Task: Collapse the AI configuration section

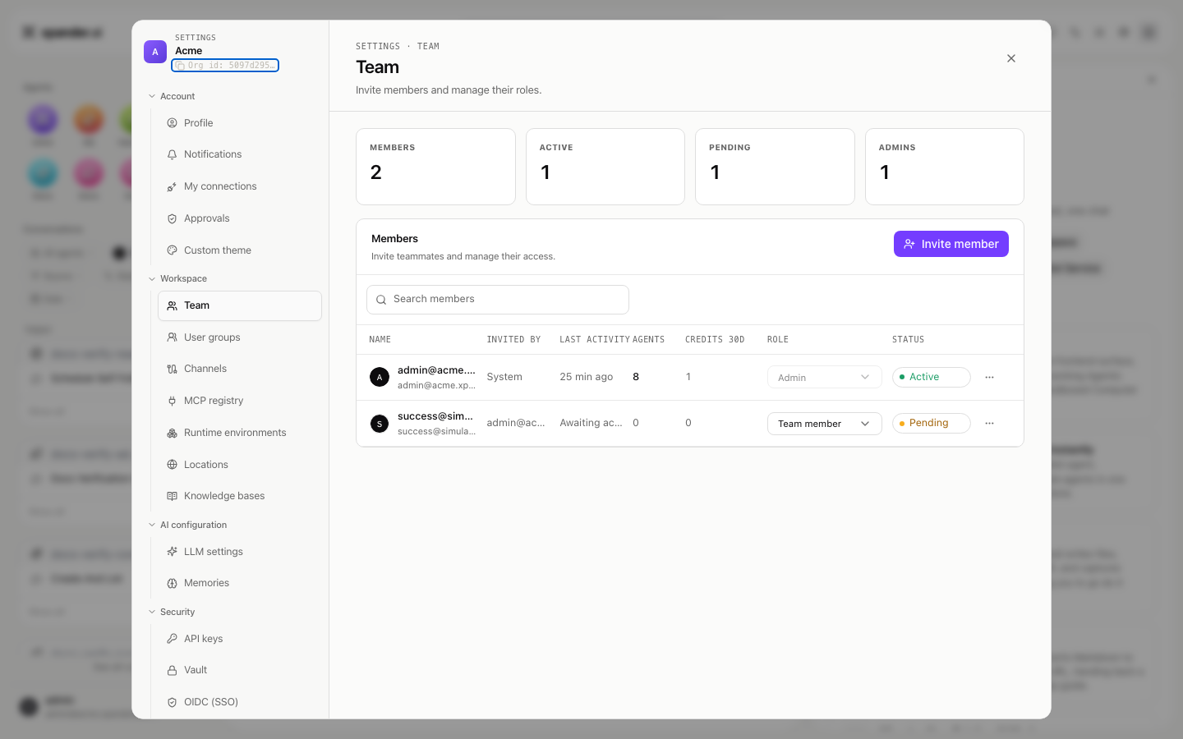Action: [x=187, y=525]
